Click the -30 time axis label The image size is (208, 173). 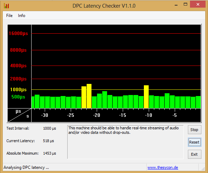point(45,115)
